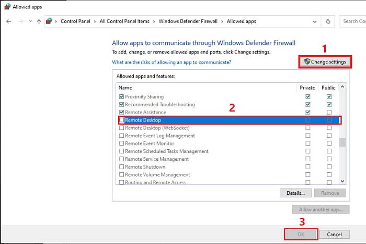Open the Details... button
Viewport: 366px width, 244px height.
pos(295,193)
